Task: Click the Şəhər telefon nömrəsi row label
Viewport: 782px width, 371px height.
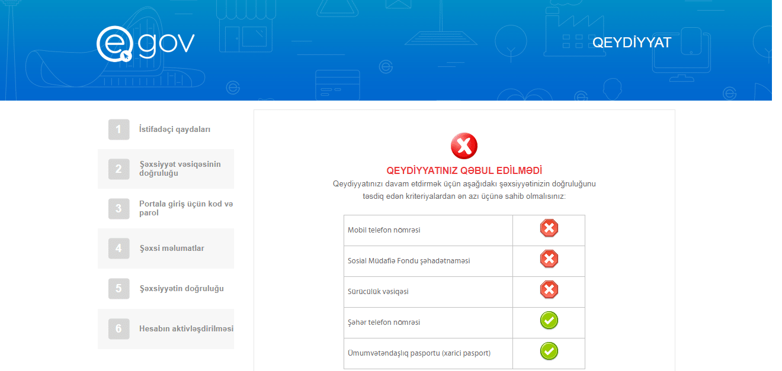Action: [x=384, y=322]
